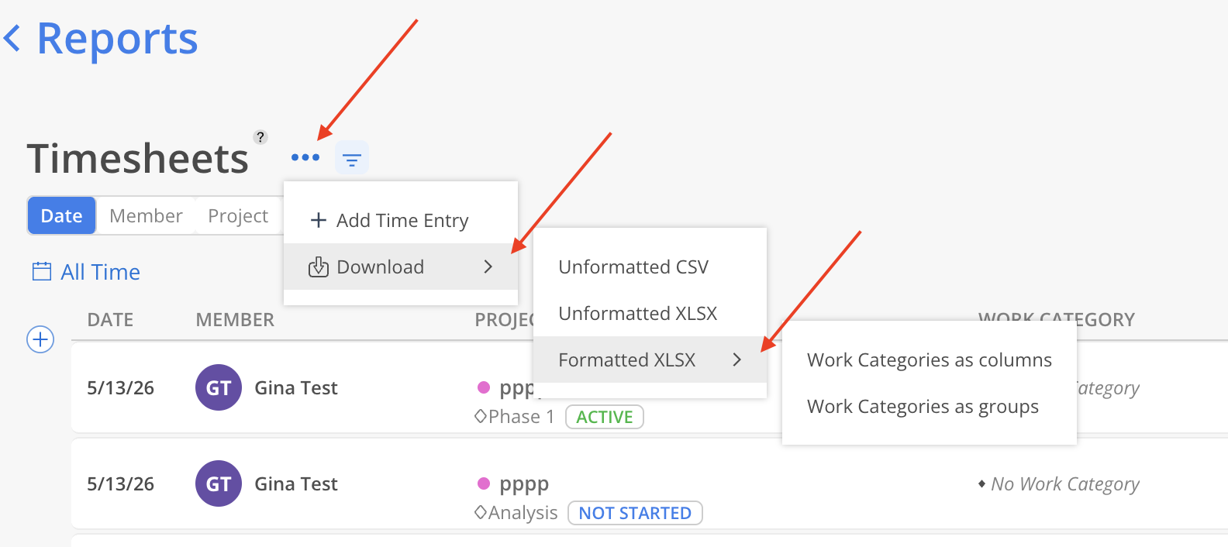Screen dimensions: 1228x547
Task: Click the calendar icon beside All Time
Action: (x=42, y=271)
